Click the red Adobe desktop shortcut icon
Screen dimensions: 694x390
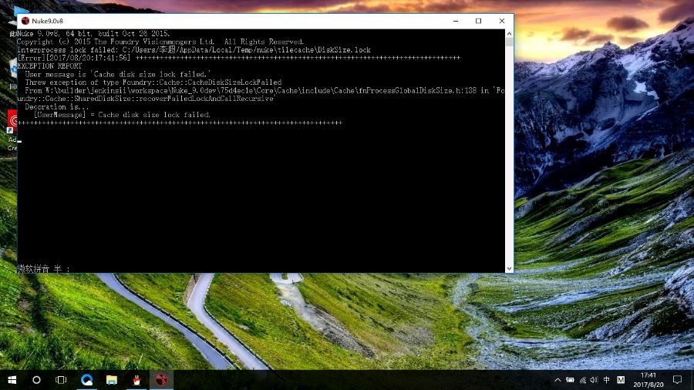coord(12,122)
